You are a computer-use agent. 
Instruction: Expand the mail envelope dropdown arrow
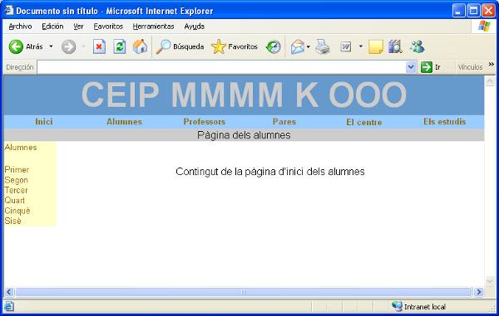click(x=308, y=47)
